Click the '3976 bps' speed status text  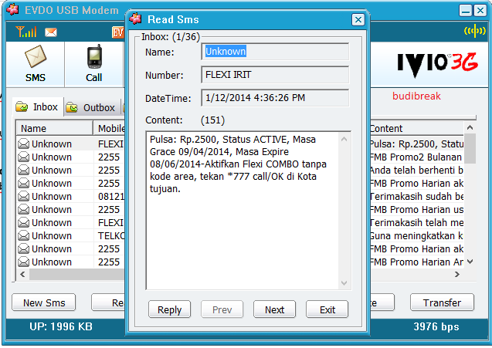[436, 326]
